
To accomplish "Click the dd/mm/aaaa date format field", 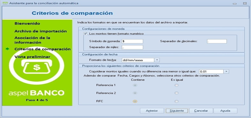I will coord(138,60).
